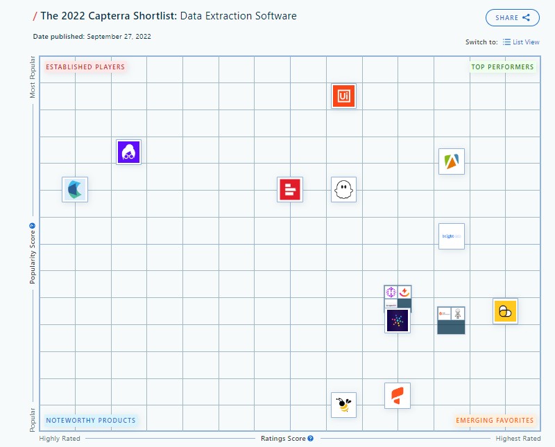Open the help icon beside Popularity Score

(32, 226)
